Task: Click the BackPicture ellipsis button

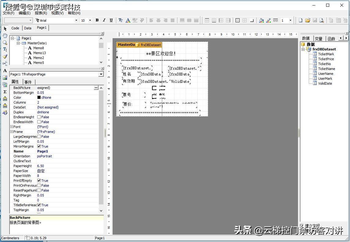Action: (x=96, y=88)
